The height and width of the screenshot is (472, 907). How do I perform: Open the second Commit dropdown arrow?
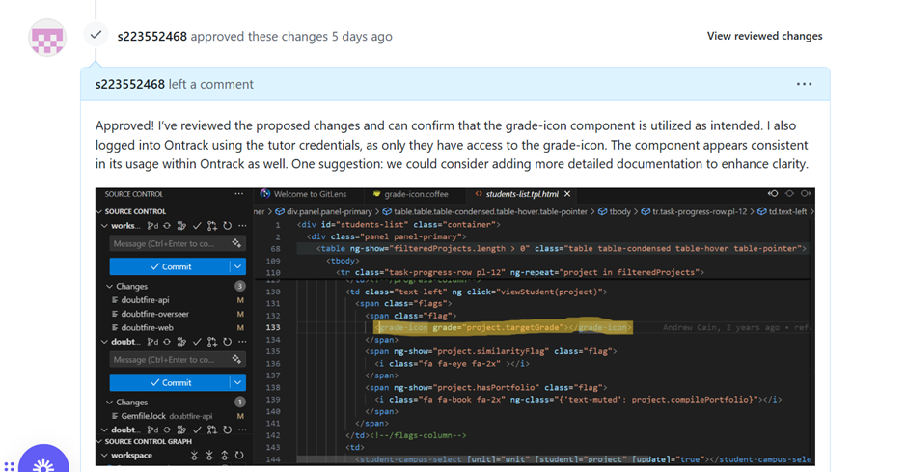[x=237, y=382]
